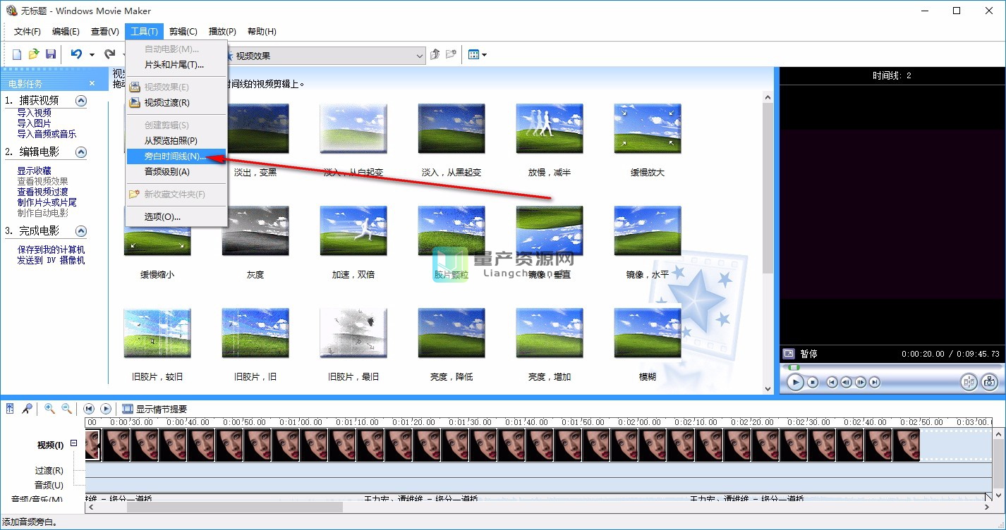Close the 电影任务 pane
The height and width of the screenshot is (530, 1006).
[x=92, y=83]
